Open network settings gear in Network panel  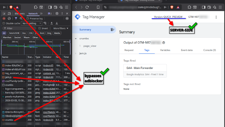point(67,19)
